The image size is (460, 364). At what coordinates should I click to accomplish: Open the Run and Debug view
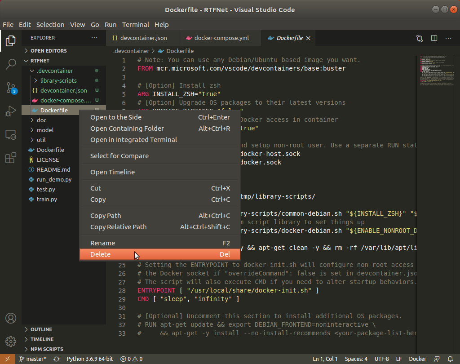(11, 111)
